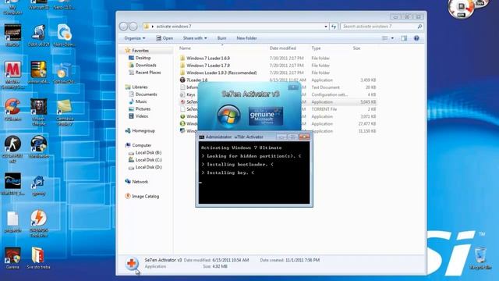Expand the views options arrow
Viewport: 499px width, 281px height.
pyautogui.click(x=392, y=38)
